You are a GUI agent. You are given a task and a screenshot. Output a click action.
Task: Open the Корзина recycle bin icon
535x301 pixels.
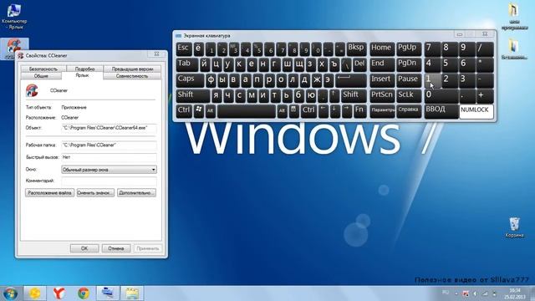(x=514, y=227)
